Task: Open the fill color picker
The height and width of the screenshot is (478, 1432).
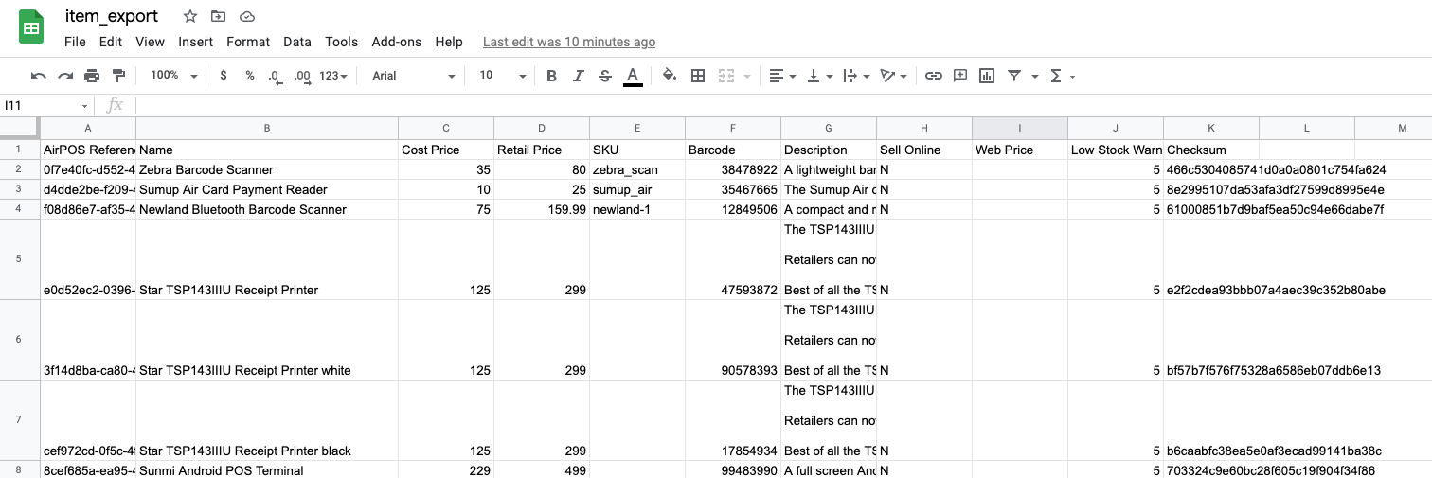Action: (670, 76)
